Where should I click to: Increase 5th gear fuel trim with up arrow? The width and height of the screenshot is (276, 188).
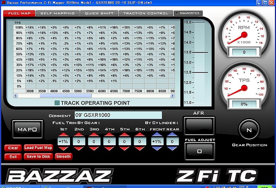tap(125, 135)
